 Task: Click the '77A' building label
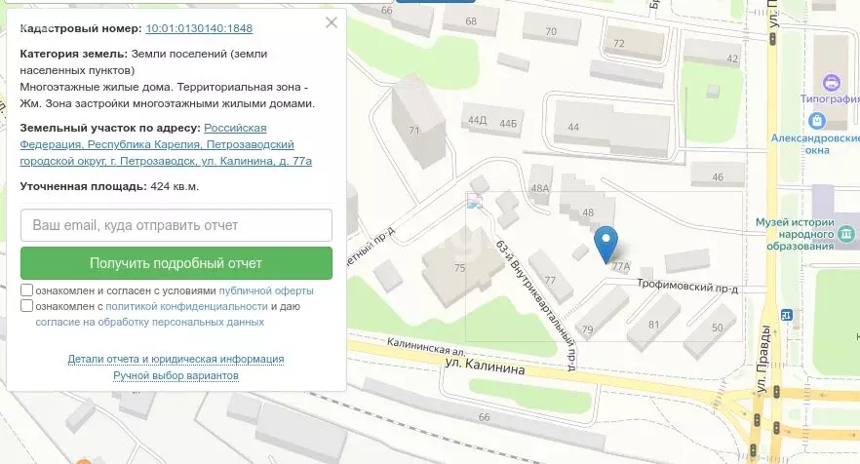621,266
